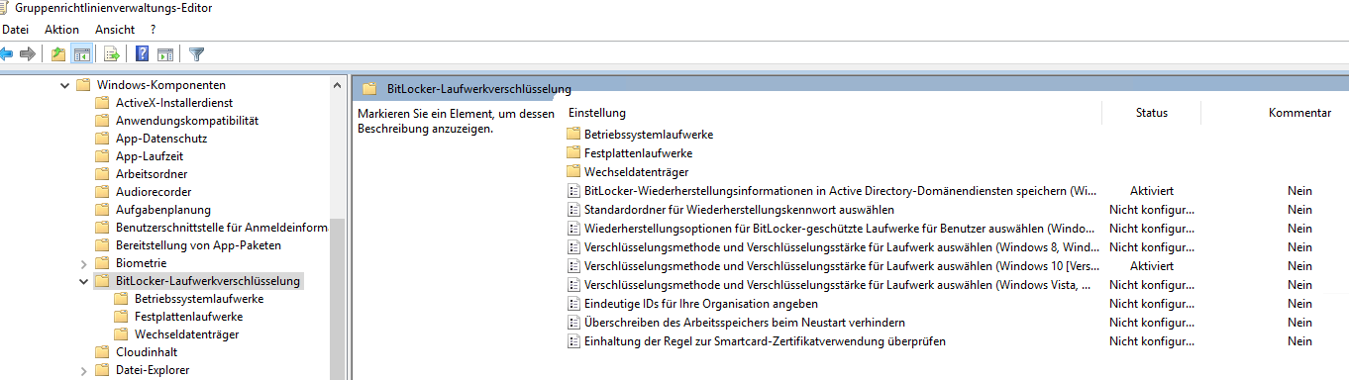Click Nein comment of the Smartcard-Zertifikatverwendung row

[x=1299, y=340]
